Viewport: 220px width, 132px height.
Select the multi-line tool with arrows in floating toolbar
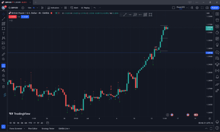coord(135,14)
